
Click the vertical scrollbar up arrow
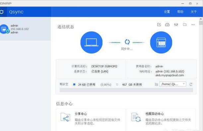[201, 19]
